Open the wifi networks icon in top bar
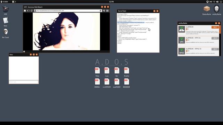Image resolution: width=223 pixels, height=125 pixels. point(214,2)
